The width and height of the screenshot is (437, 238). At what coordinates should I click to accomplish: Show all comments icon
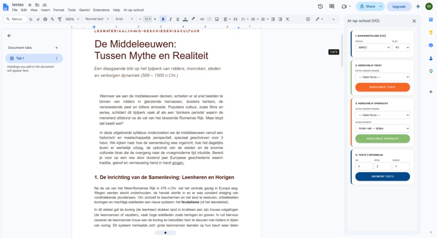pos(332,6)
